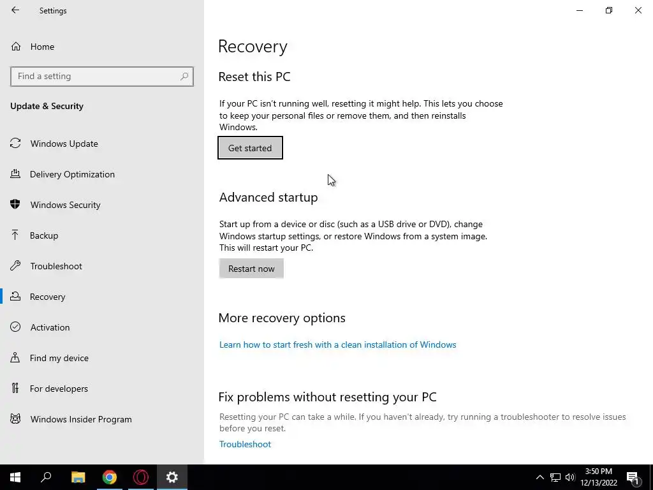The width and height of the screenshot is (653, 490).
Task: Open the taskbar clock and date
Action: [599, 477]
